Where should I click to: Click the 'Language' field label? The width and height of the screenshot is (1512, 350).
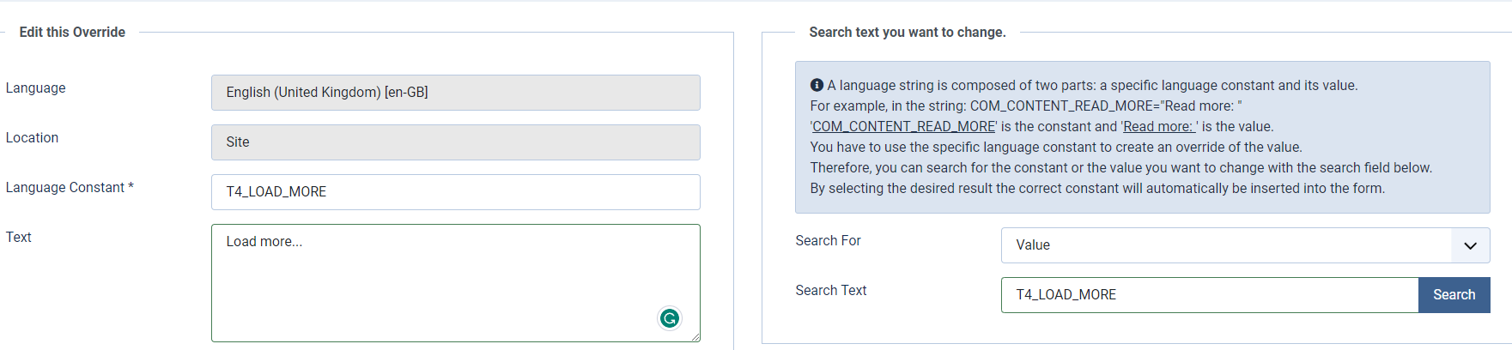(x=36, y=88)
